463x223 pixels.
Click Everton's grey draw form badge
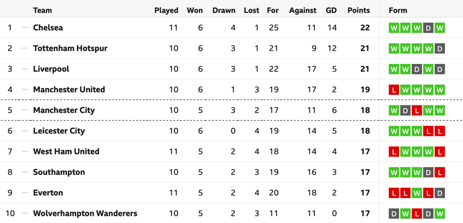(x=439, y=193)
